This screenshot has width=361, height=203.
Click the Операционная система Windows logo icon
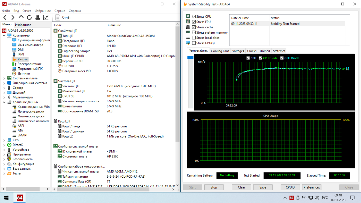pos(9,83)
